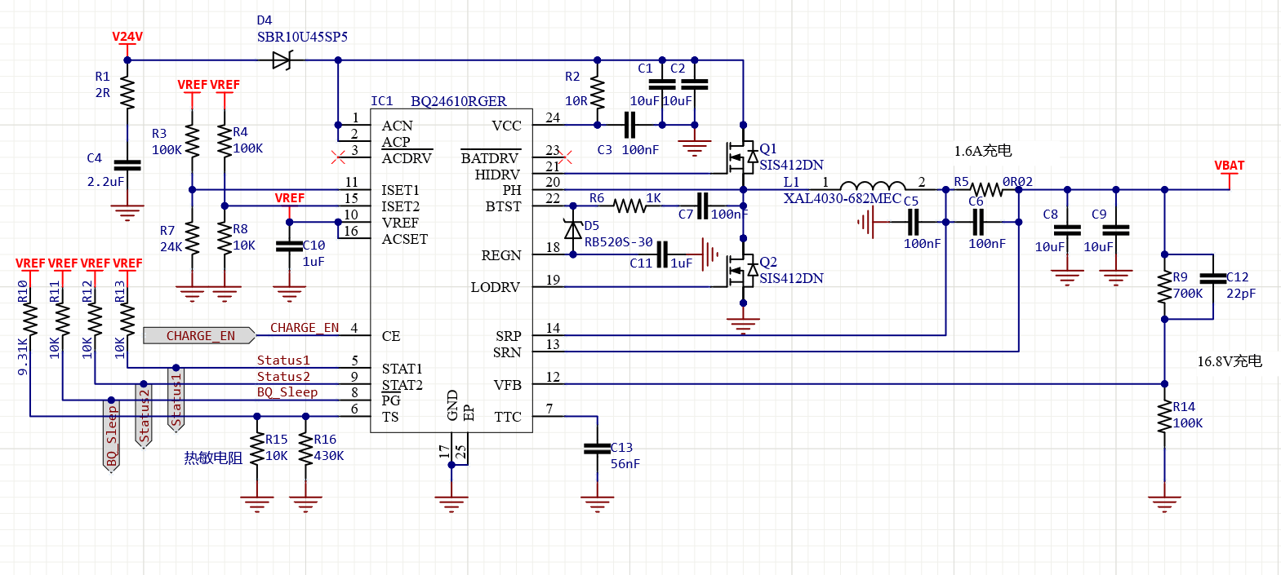Select the vertical BQ_Sleep net port
The image size is (1281, 575).
(x=112, y=435)
